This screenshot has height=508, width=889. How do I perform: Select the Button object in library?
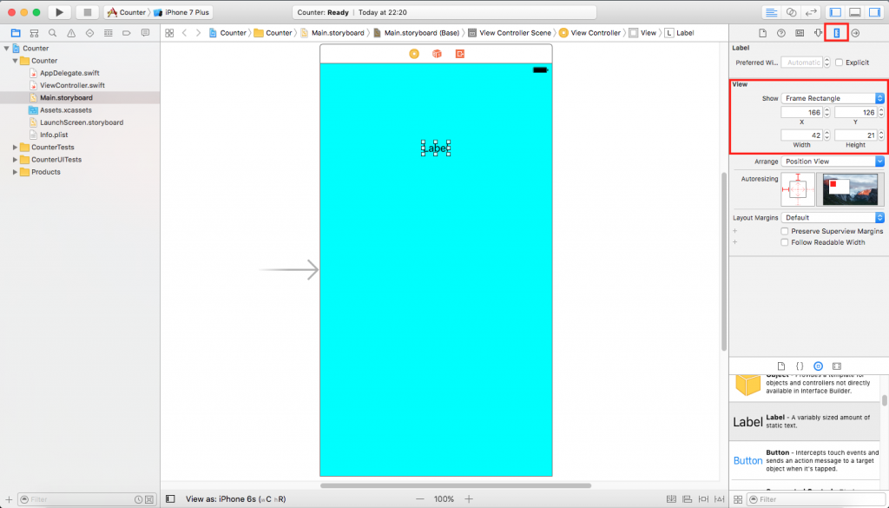[747, 460]
